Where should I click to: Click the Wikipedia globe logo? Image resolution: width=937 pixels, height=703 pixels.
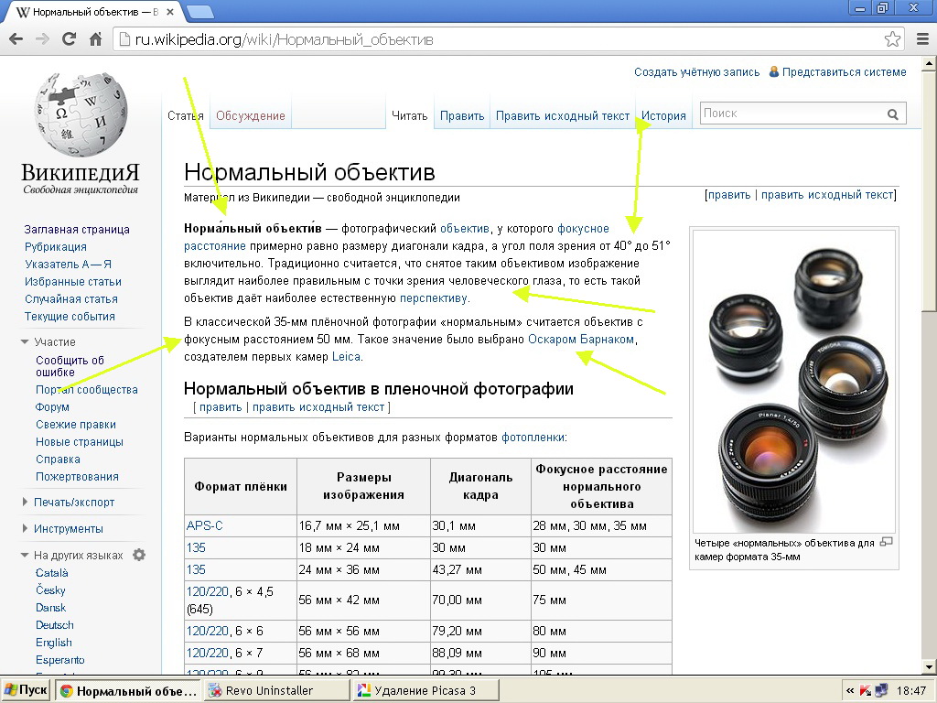81,114
